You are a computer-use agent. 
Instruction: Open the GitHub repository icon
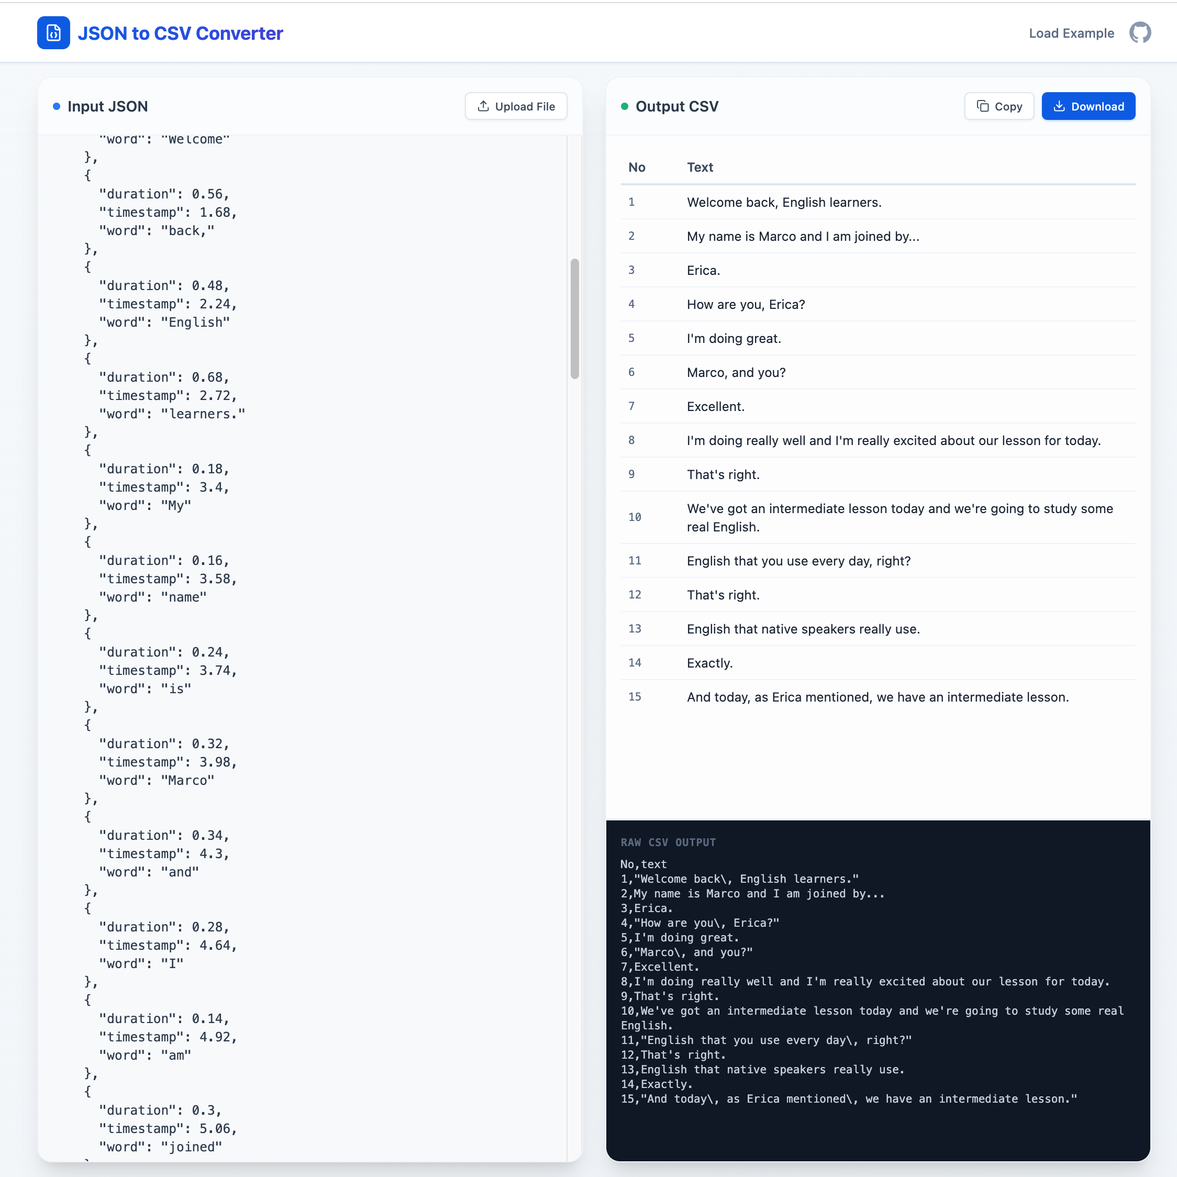pyautogui.click(x=1139, y=33)
